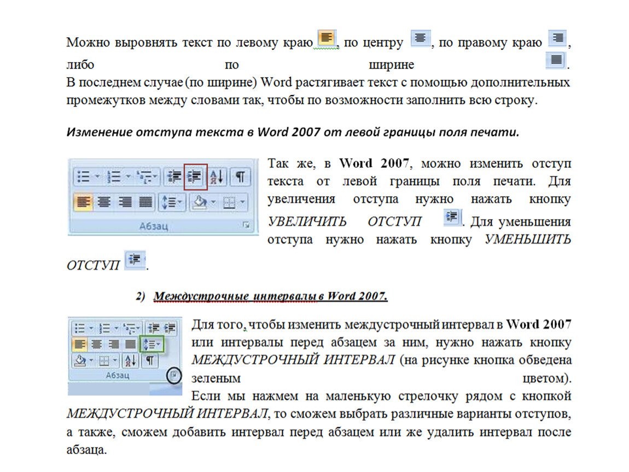Click inline icon after 'УВЕЛИЧИТЬ ОТСТУП'
This screenshot has height=472, width=629.
pyautogui.click(x=453, y=217)
